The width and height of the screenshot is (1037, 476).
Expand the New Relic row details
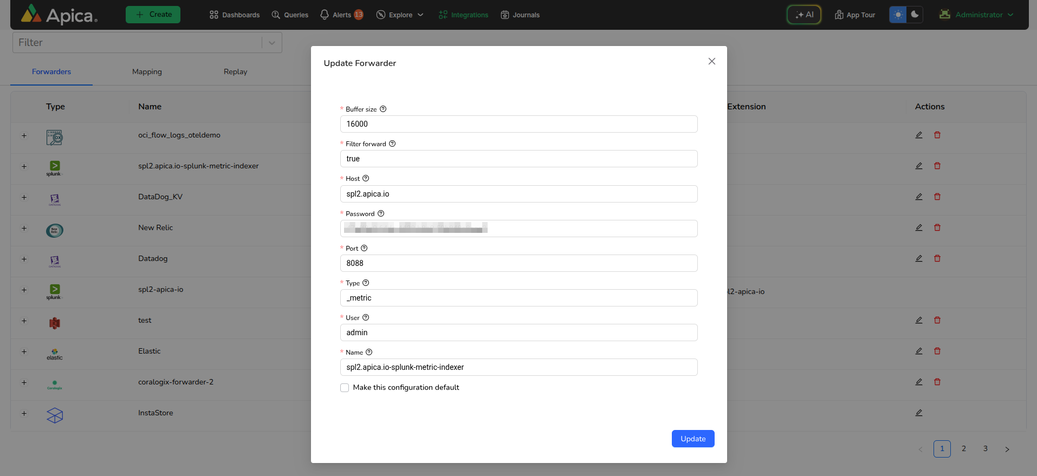(24, 228)
